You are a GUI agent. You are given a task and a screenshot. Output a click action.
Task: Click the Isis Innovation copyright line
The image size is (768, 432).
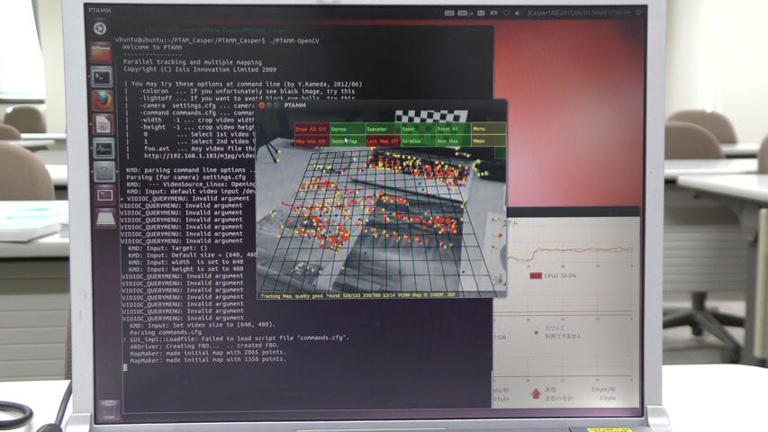(200, 69)
